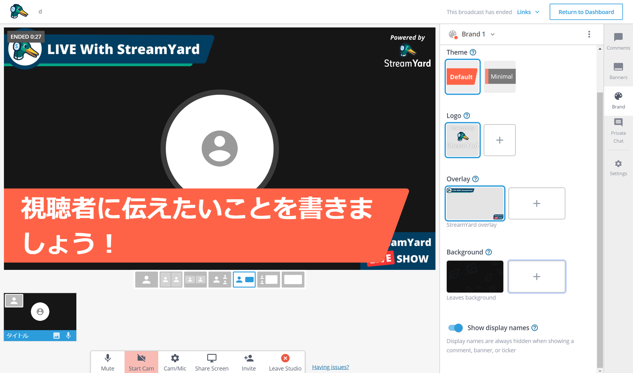Click Start Cam button
The image size is (633, 373).
click(141, 362)
